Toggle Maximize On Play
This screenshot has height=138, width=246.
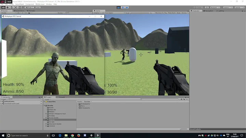161,13
